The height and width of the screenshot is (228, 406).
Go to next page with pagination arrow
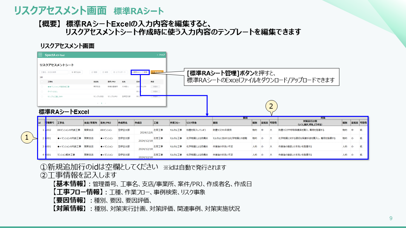tap(105, 103)
